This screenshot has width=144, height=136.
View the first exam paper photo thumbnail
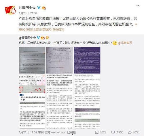32,60
